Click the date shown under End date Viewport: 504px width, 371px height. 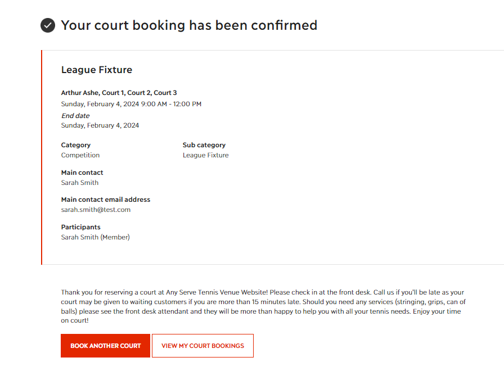pos(100,125)
